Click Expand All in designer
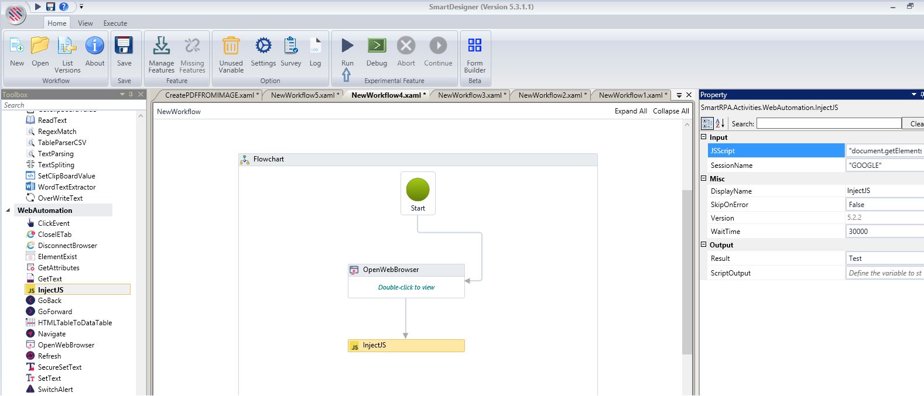This screenshot has height=396, width=924. (x=630, y=111)
